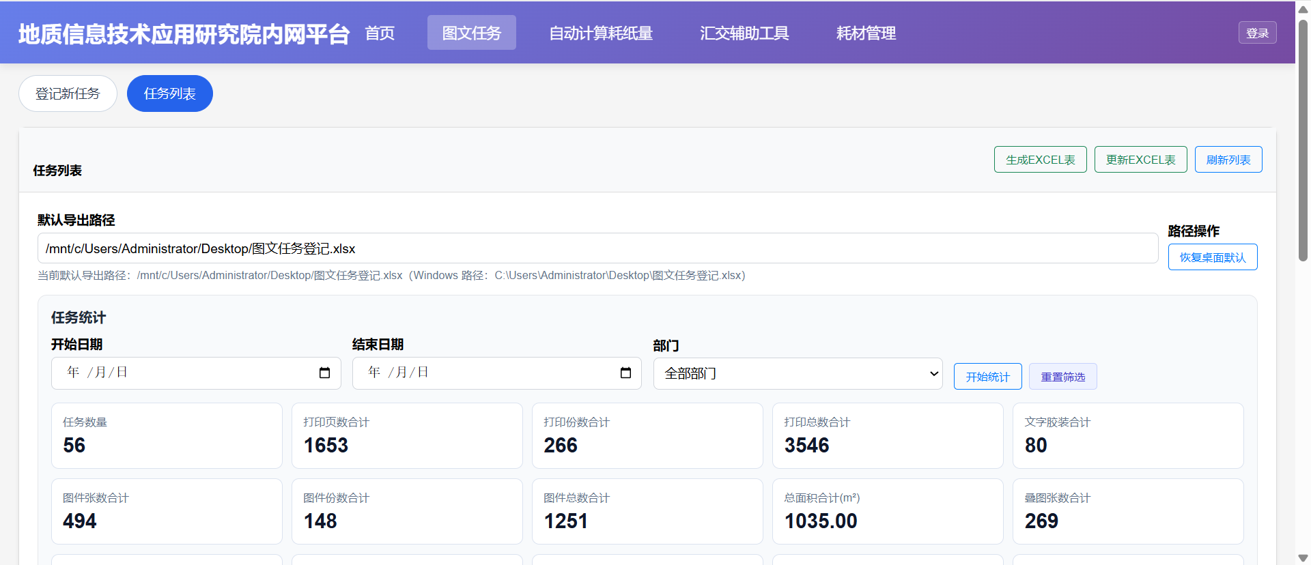Open the start date calendar picker icon
The height and width of the screenshot is (565, 1311).
(x=324, y=373)
